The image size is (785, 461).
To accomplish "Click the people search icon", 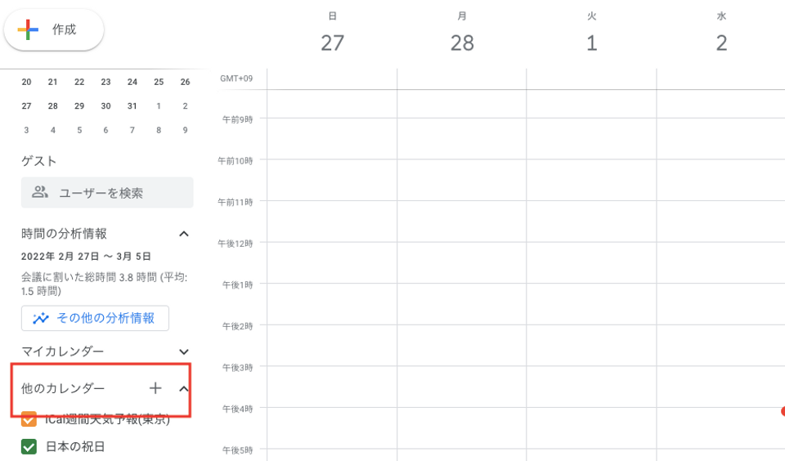I will pyautogui.click(x=40, y=192).
